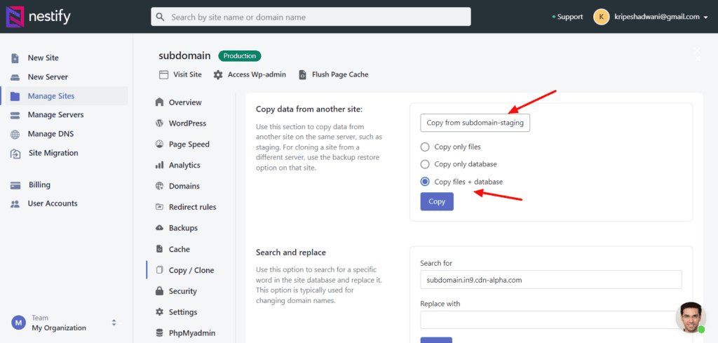Select Copy only files radio button

425,147
